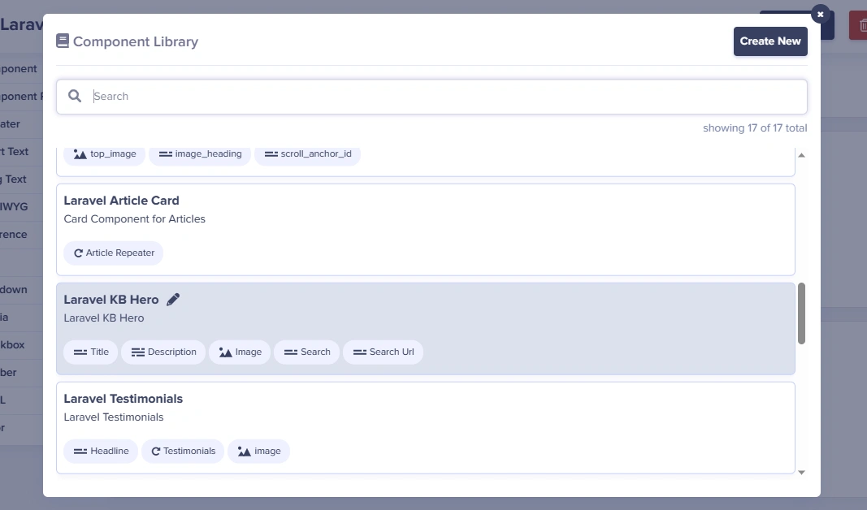Viewport: 867px width, 510px height.
Task: Click the text-line icon in KB Hero Search tag
Action: [291, 352]
